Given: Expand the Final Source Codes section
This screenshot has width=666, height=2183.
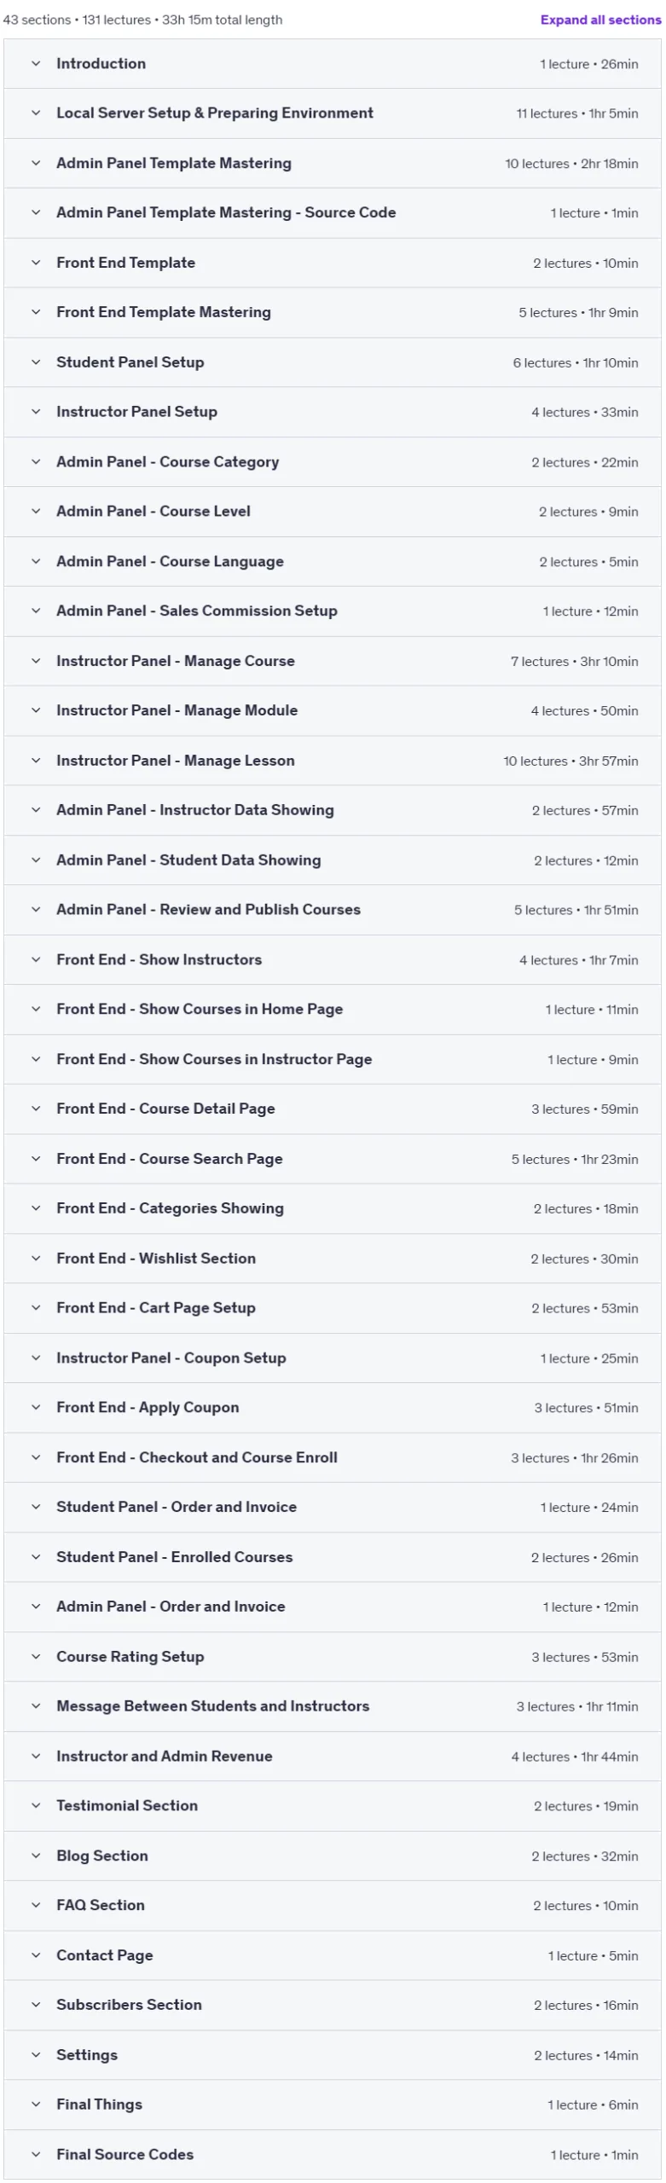Looking at the screenshot, I should 333,2155.
